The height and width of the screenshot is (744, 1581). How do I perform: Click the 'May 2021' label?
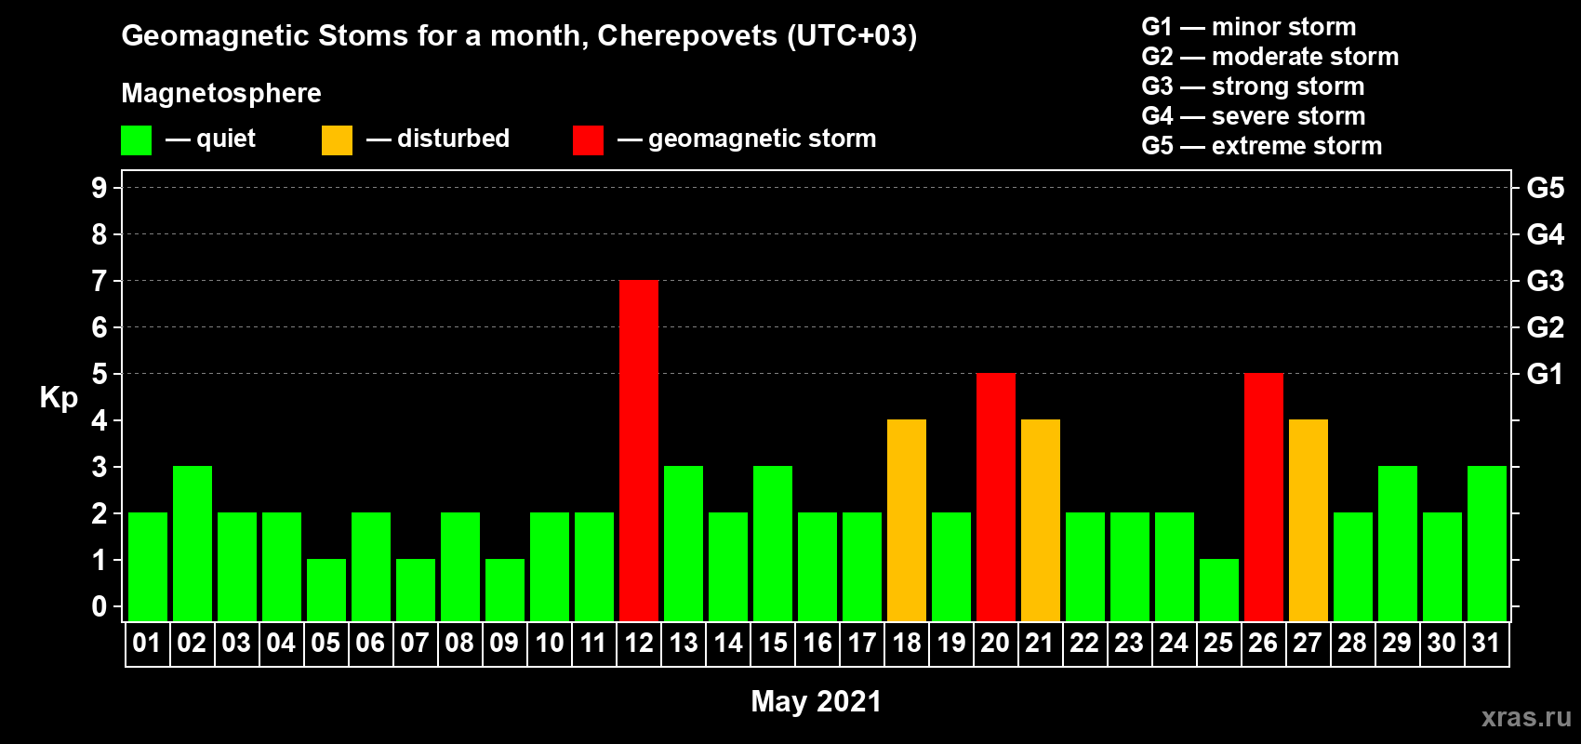(817, 701)
